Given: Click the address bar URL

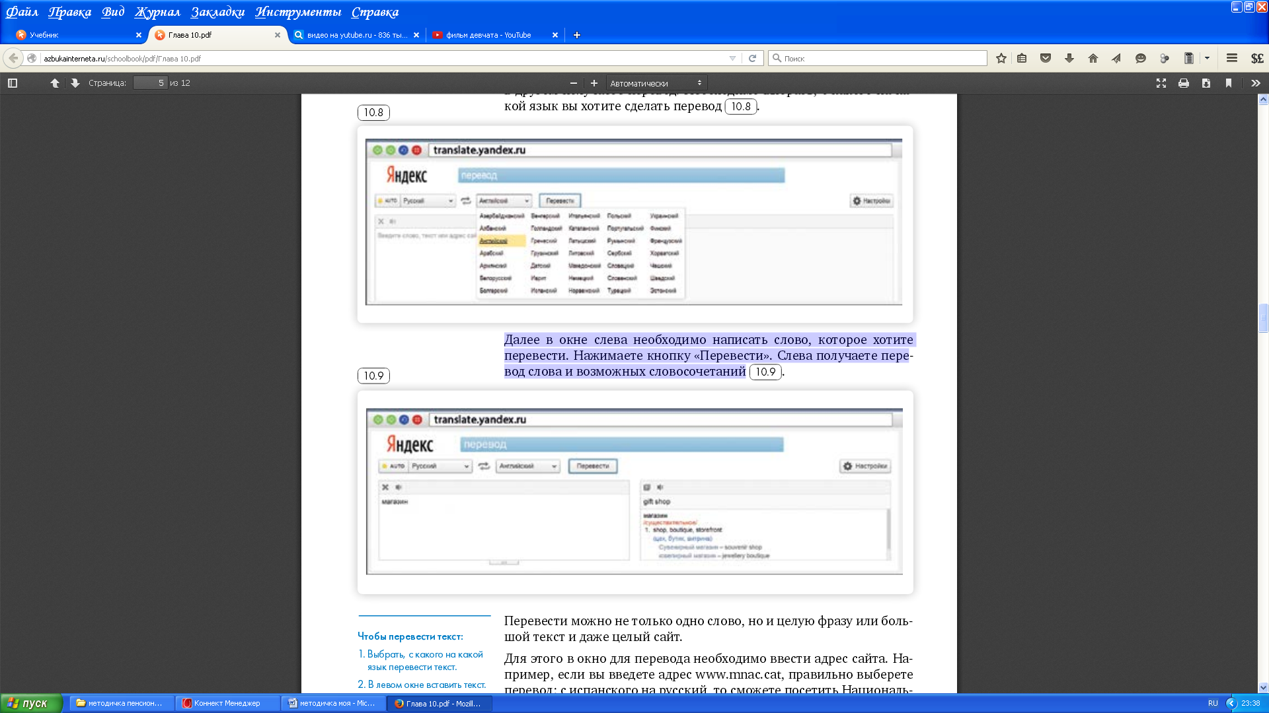Looking at the screenshot, I should pyautogui.click(x=122, y=59).
